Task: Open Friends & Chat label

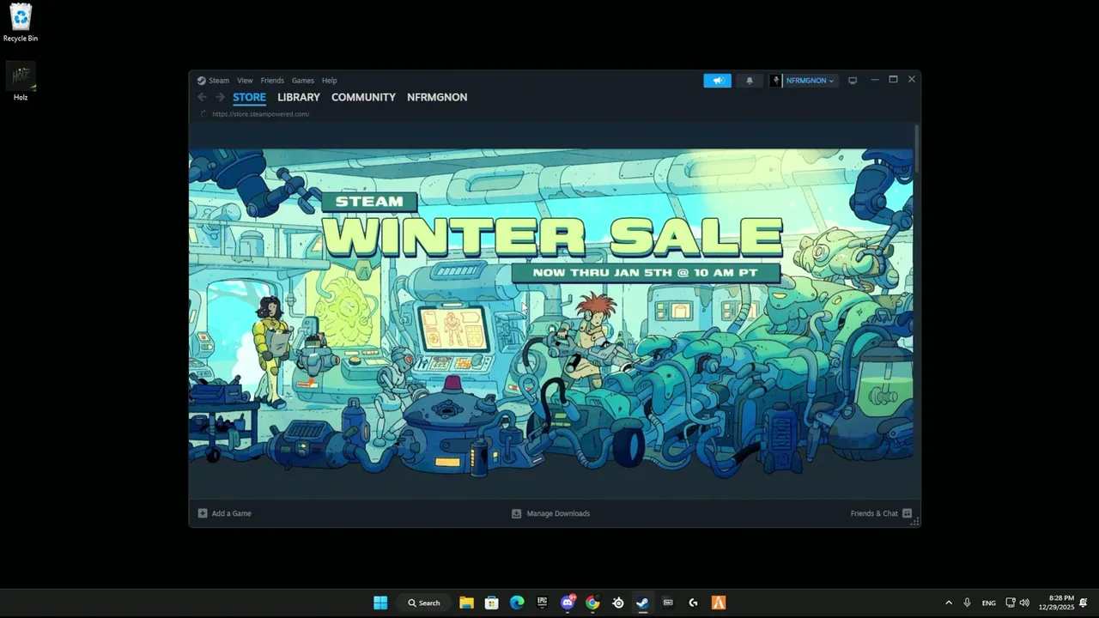Action: click(874, 513)
